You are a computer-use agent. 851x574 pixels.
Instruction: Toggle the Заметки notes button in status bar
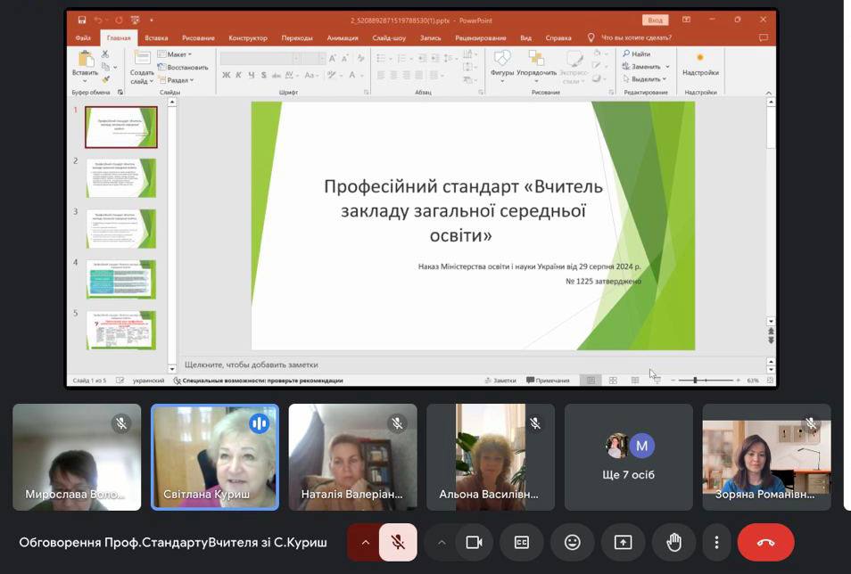point(500,381)
